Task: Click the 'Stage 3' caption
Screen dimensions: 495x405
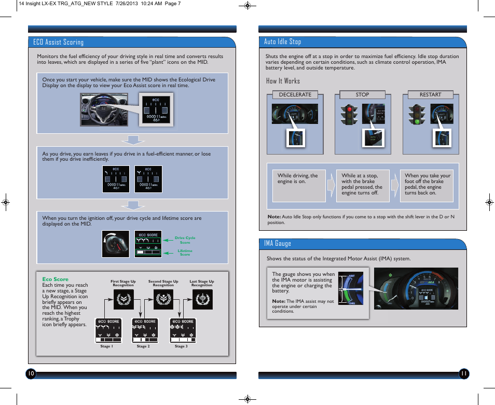Action: (181, 346)
